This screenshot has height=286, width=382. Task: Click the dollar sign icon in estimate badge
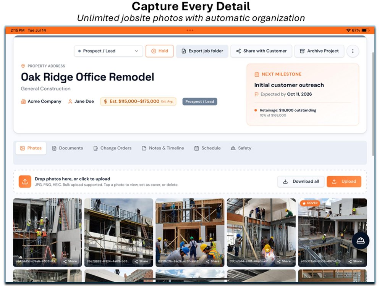105,101
